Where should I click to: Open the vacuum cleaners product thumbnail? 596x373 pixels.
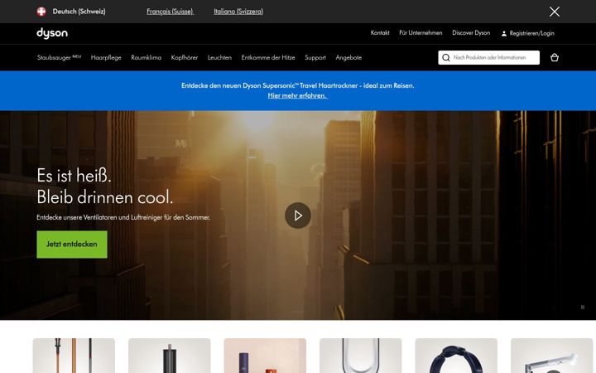click(74, 356)
